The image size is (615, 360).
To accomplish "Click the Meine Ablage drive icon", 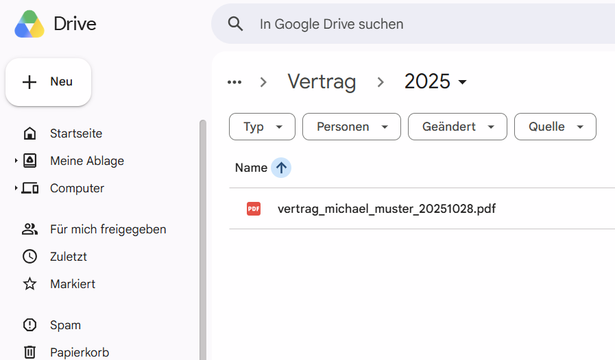I will click(29, 161).
